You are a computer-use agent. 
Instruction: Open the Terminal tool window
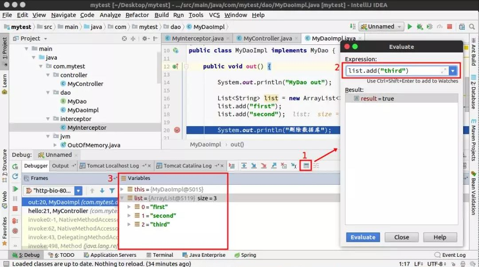click(160, 255)
